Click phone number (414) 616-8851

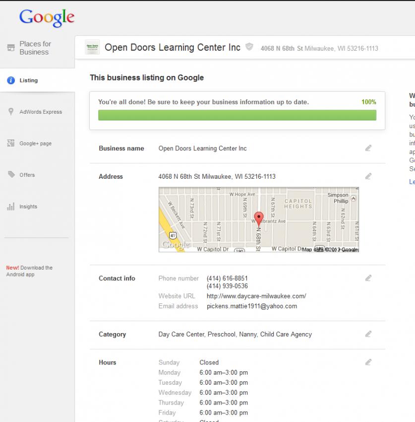coord(227,279)
